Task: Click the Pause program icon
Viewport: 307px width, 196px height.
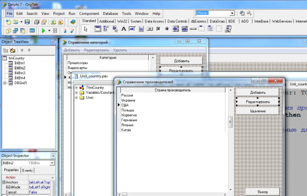Action: (x=55, y=31)
